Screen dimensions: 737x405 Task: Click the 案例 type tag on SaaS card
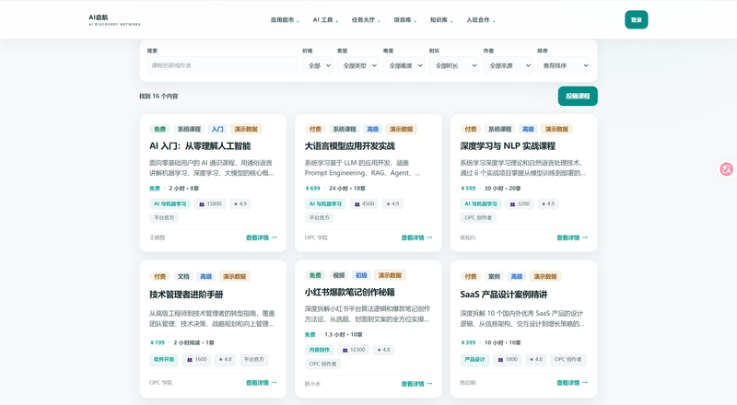(x=494, y=276)
